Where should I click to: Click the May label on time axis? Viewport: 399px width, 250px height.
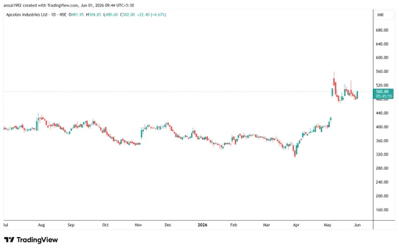pos(327,225)
